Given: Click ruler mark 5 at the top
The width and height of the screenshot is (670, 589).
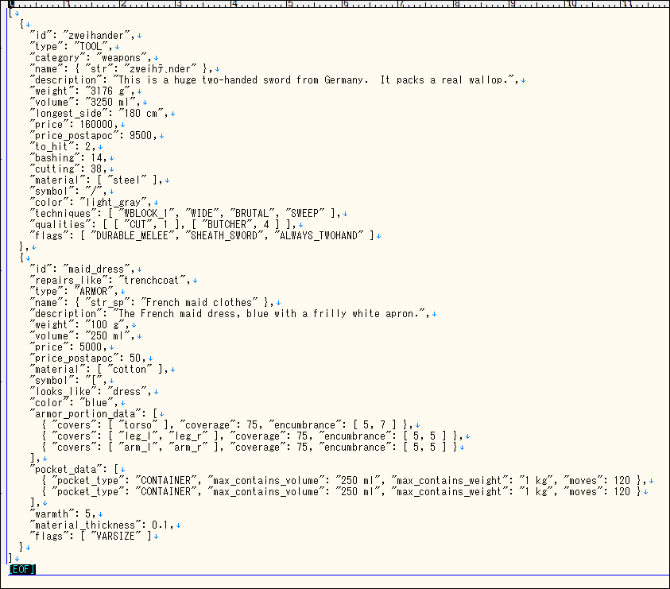Looking at the screenshot, I should (x=289, y=4).
